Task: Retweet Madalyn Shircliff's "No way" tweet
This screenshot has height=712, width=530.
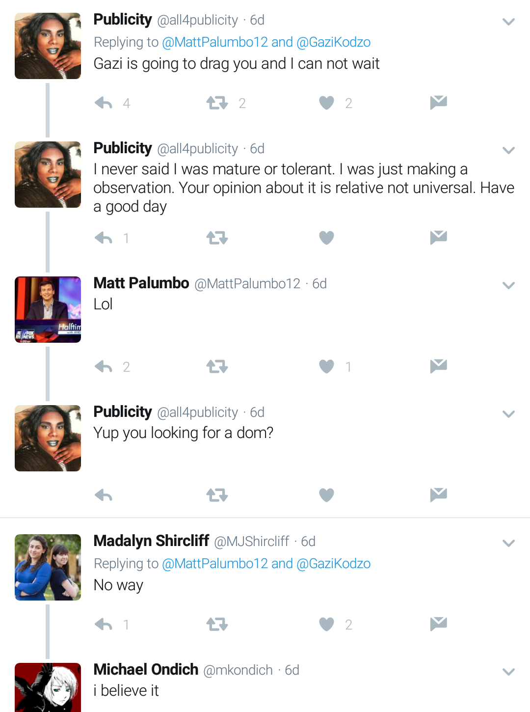Action: [217, 625]
